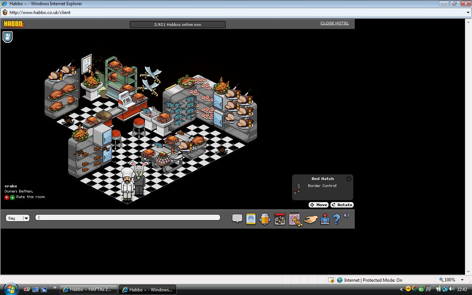The image size is (472, 295).
Task: Give the room a thumbs down rating
Action: coord(7,197)
